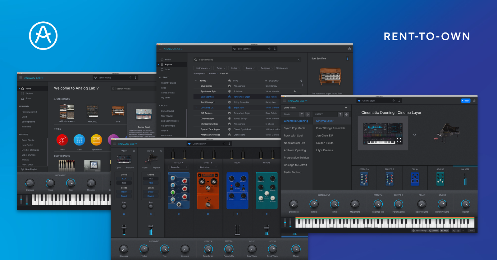
Task: Focus Search Presets field above the filters
Action: 247,60
